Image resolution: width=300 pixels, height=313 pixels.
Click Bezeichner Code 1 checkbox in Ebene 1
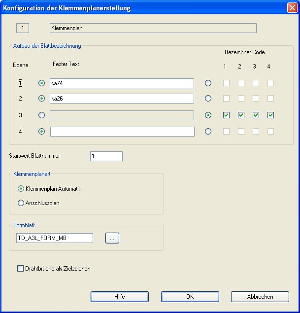[226, 83]
